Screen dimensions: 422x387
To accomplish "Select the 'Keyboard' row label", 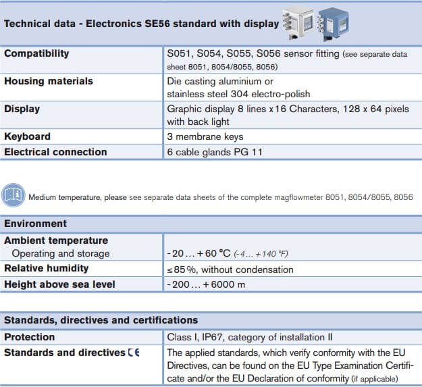I will click(27, 136).
